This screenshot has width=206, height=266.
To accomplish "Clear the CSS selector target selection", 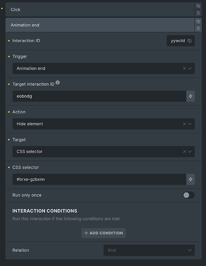I will 185,152.
